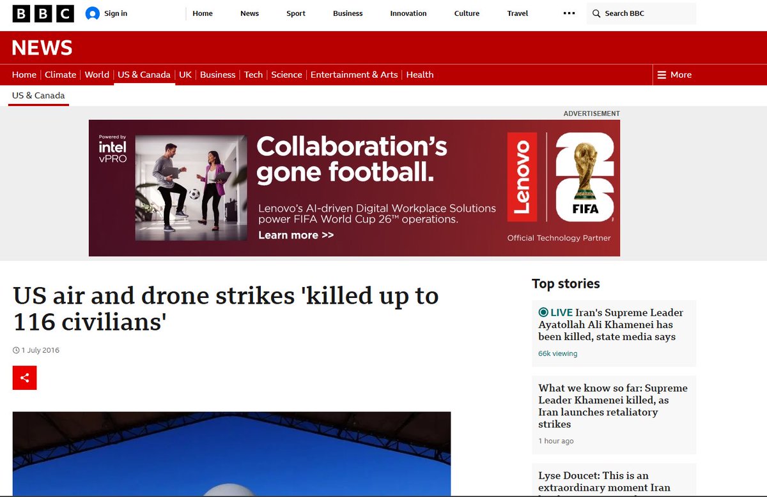Click Collaboration's gone football ad headline
Viewport: 767px width, 497px height.
coord(352,159)
